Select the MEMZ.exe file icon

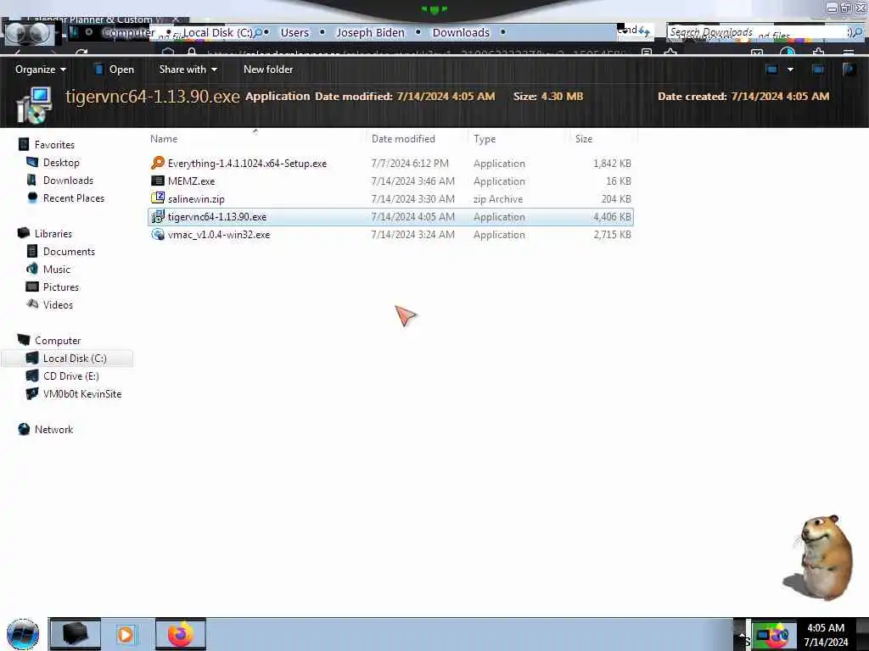(157, 181)
